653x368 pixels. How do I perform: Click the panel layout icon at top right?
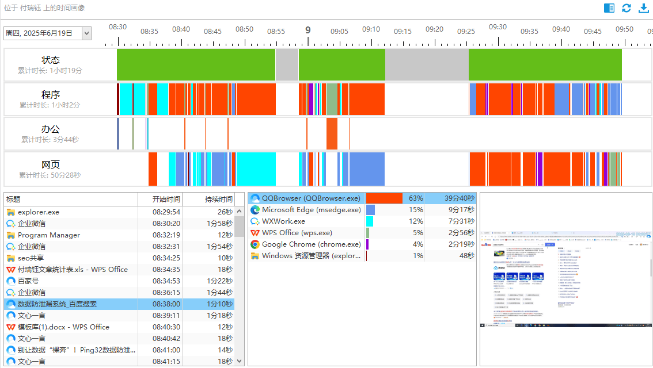[609, 8]
